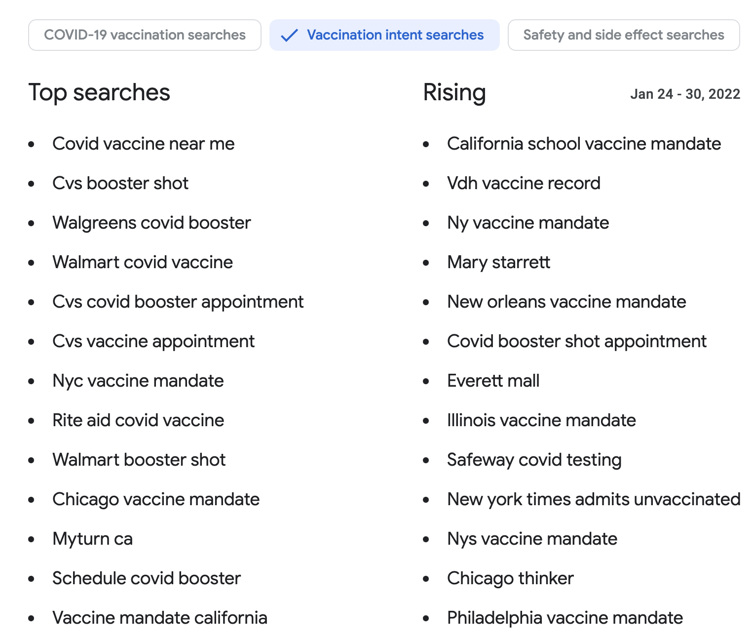Screen dimensions: 752x642
Task: Switch to Safety and side effect searches
Action: click(x=623, y=35)
